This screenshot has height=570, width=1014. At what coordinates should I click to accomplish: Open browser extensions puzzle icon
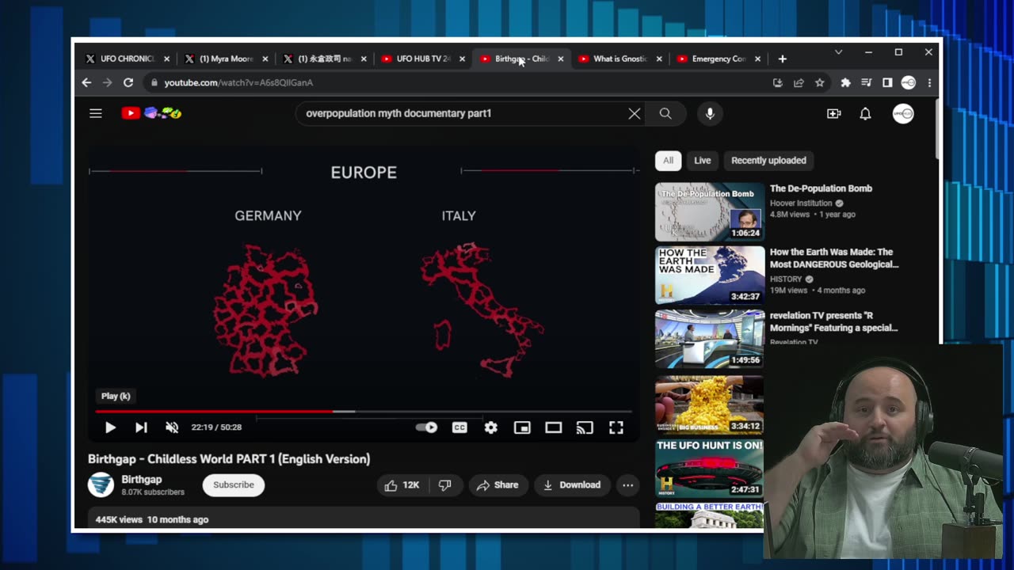tap(845, 82)
